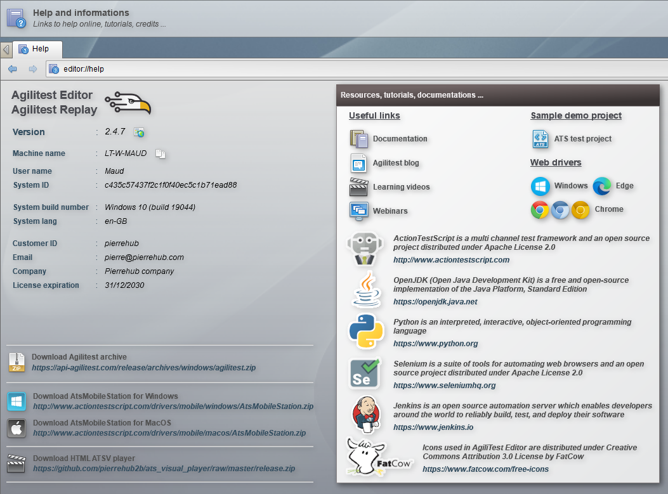This screenshot has height=494, width=668.
Task: Collapse the side panel with the left triangle
Action: click(x=6, y=50)
